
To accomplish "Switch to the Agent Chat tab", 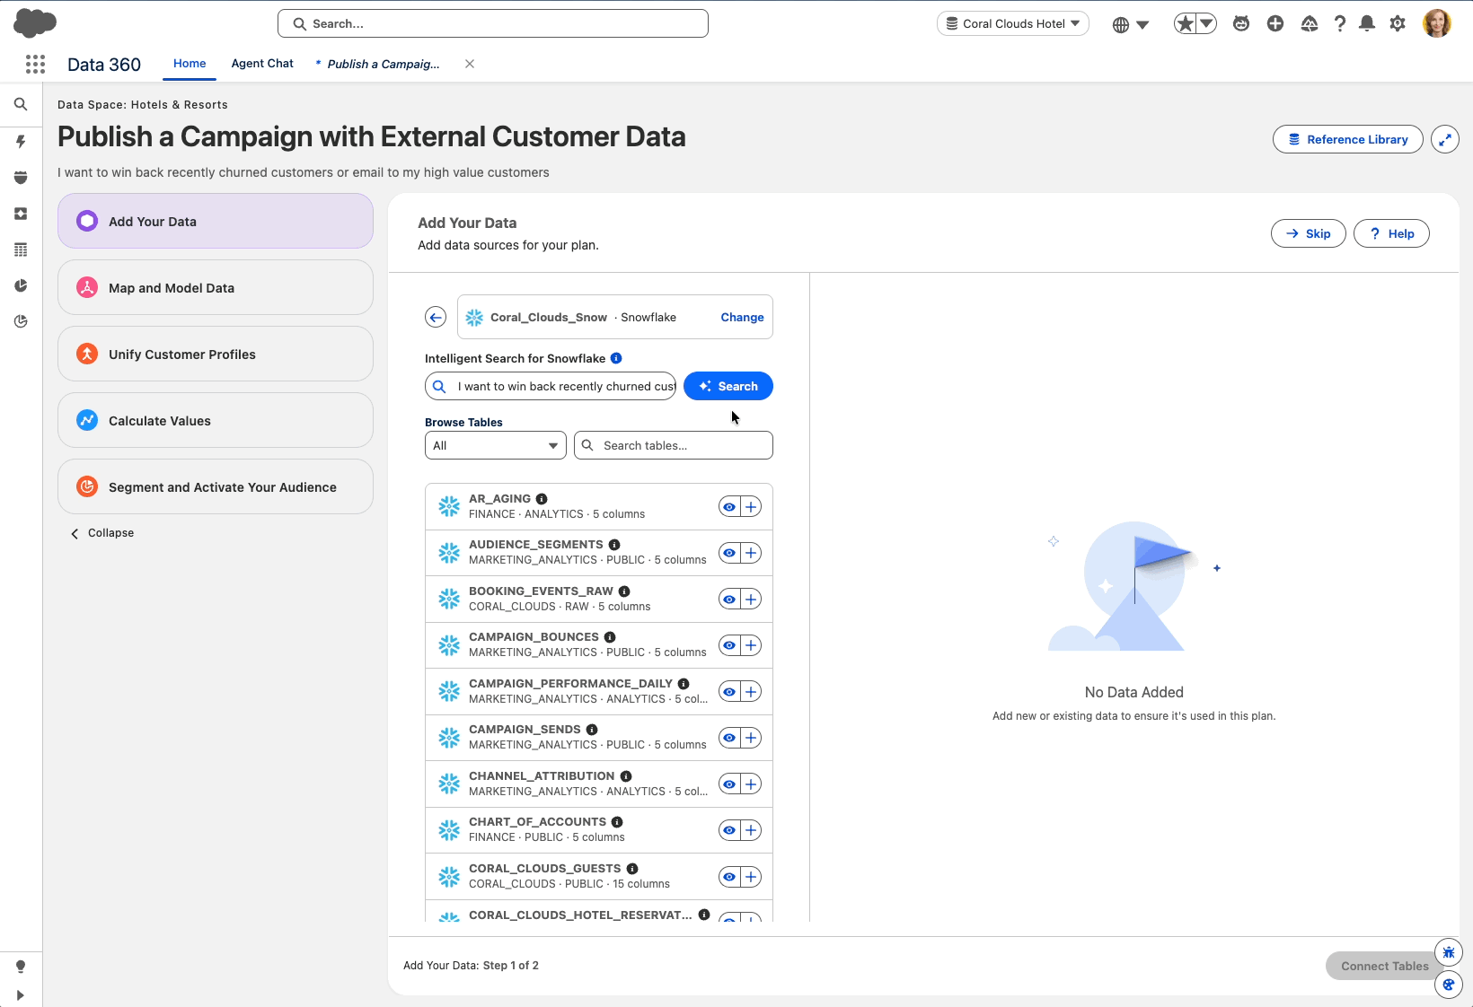I will tap(262, 64).
